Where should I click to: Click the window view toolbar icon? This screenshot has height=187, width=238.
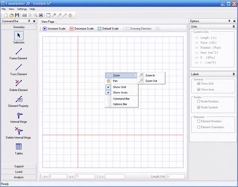[x=48, y=15]
